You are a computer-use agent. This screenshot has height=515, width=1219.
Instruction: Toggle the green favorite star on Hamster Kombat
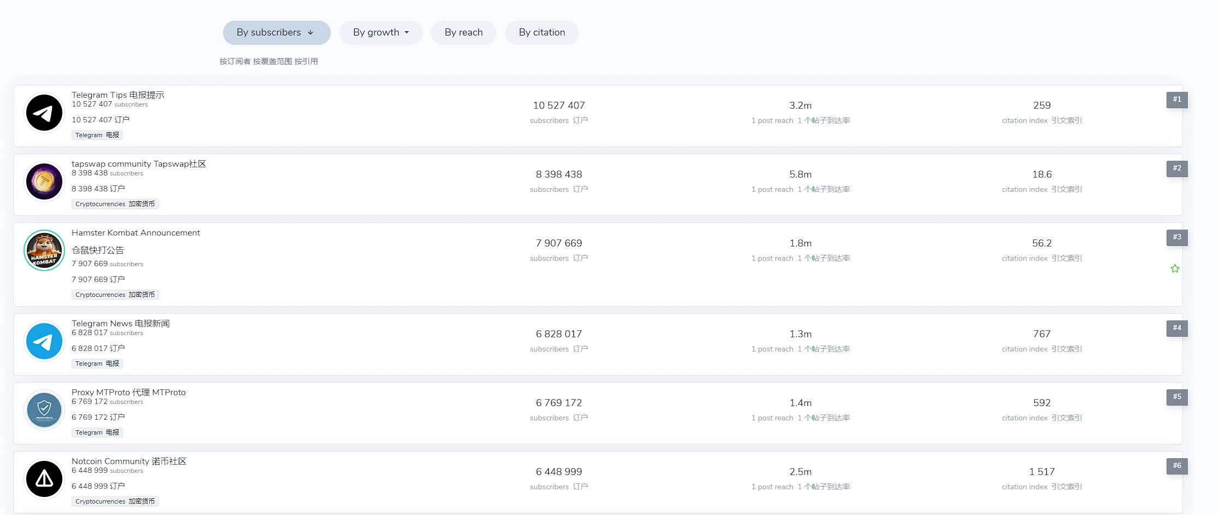pos(1175,268)
